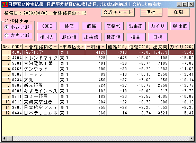Click row number 6 cell
The height and width of the screenshot is (143, 196).
point(6,80)
